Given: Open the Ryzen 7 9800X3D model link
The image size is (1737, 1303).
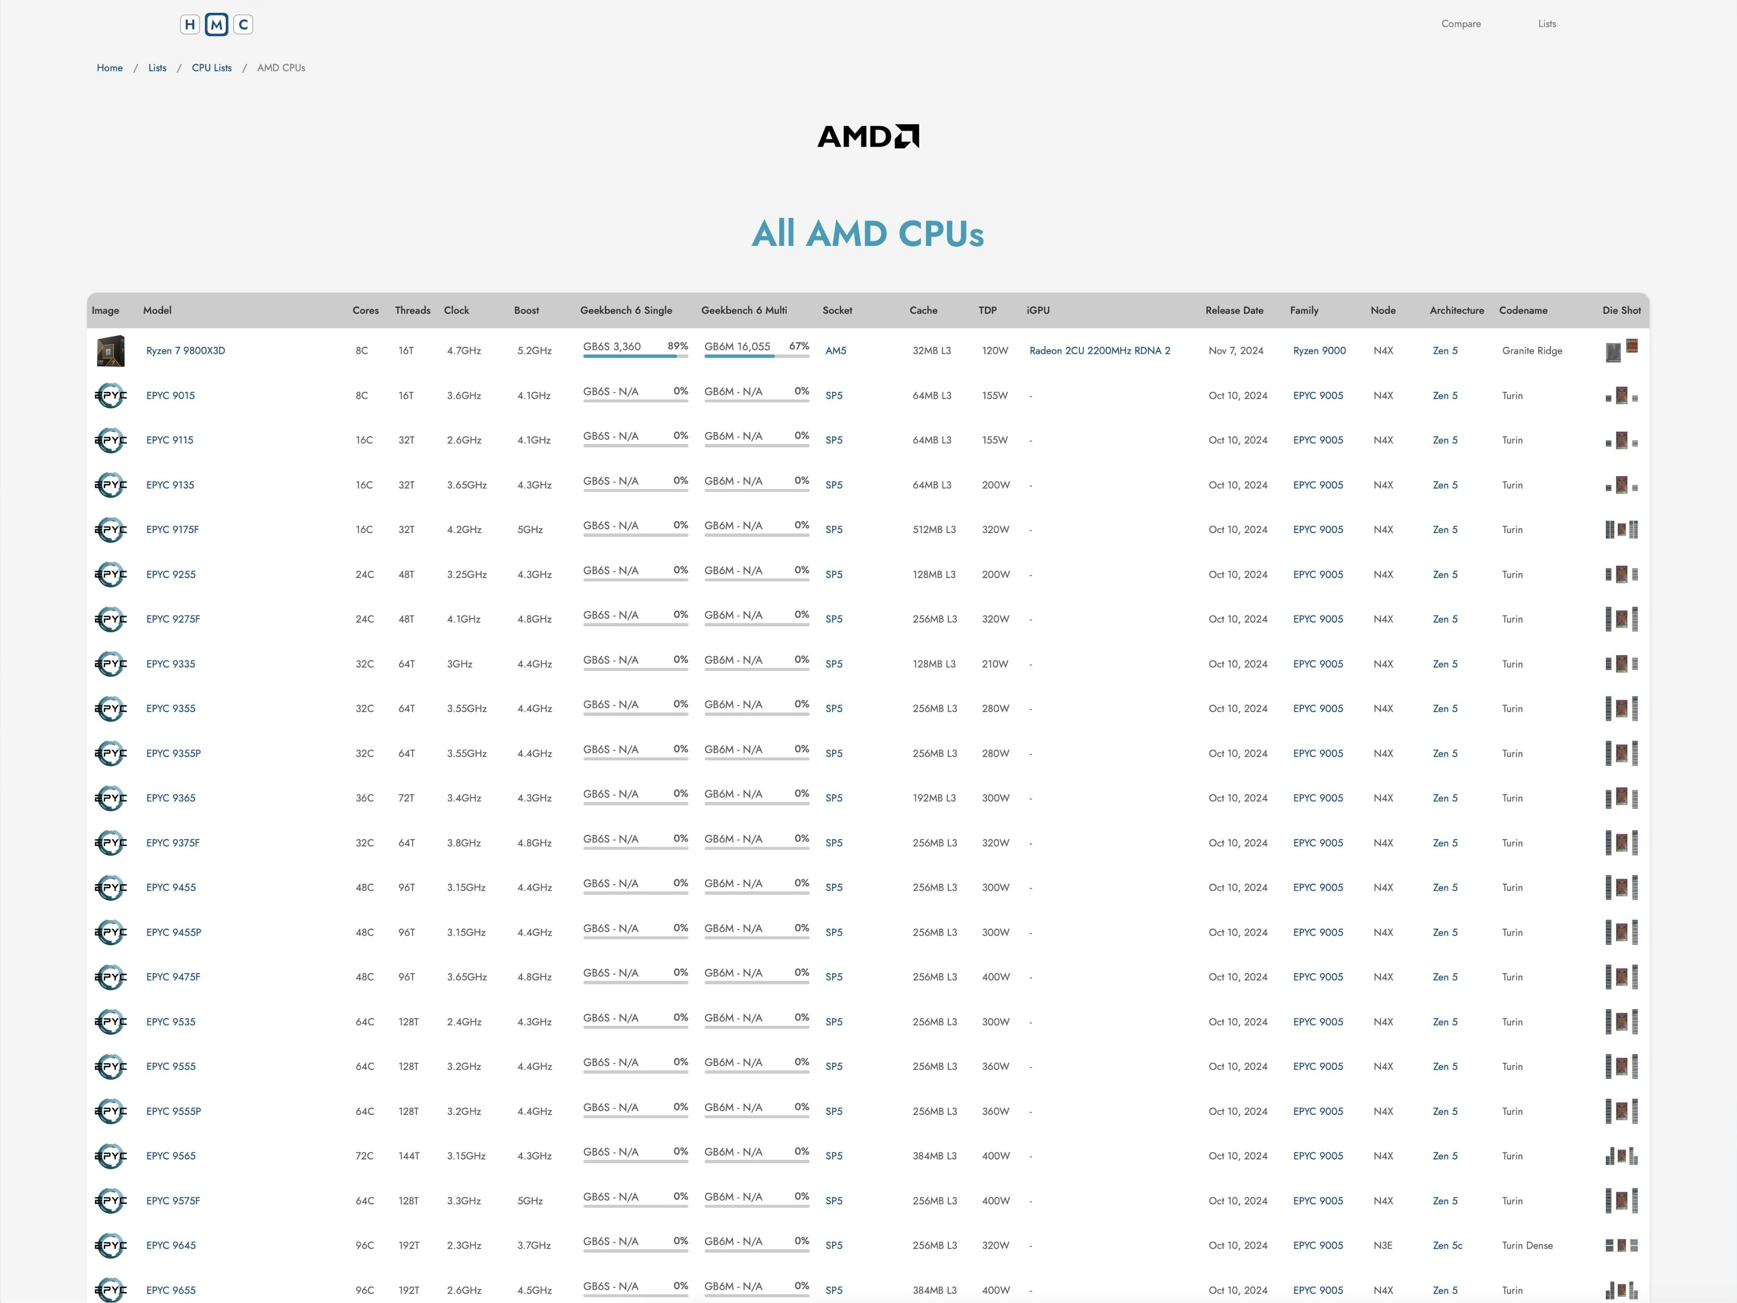Looking at the screenshot, I should tap(185, 351).
